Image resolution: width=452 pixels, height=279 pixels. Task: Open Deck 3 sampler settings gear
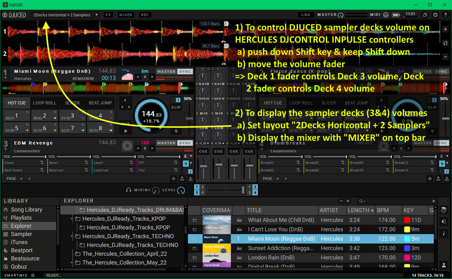click(173, 179)
